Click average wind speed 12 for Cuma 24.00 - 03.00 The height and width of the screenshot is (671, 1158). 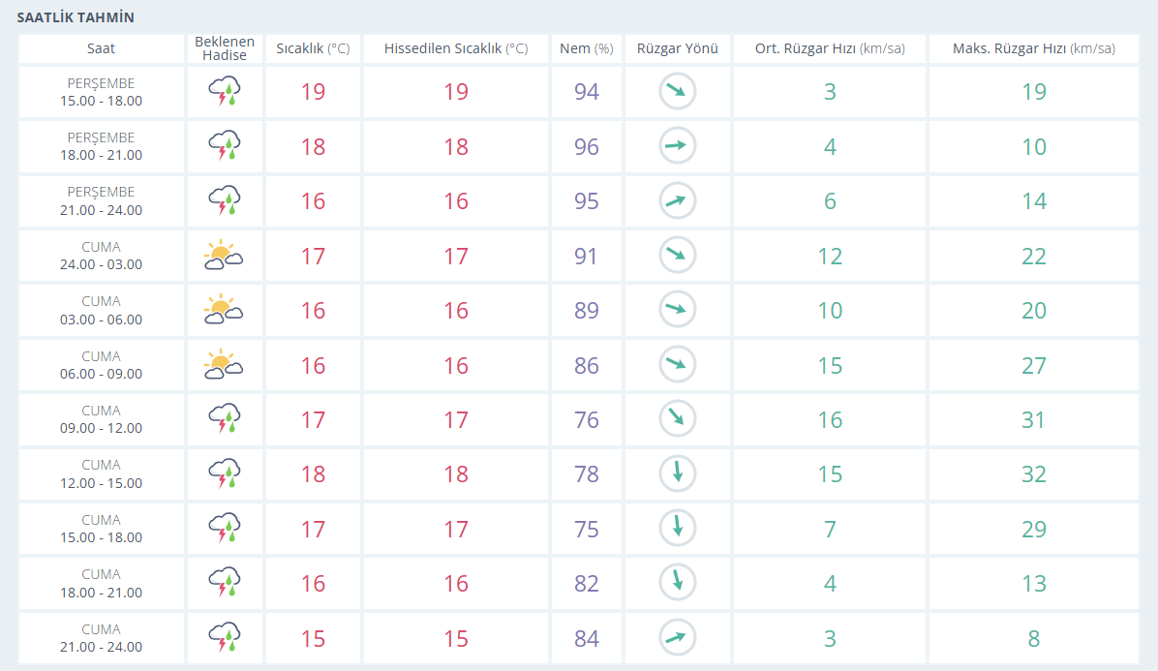pyautogui.click(x=830, y=256)
